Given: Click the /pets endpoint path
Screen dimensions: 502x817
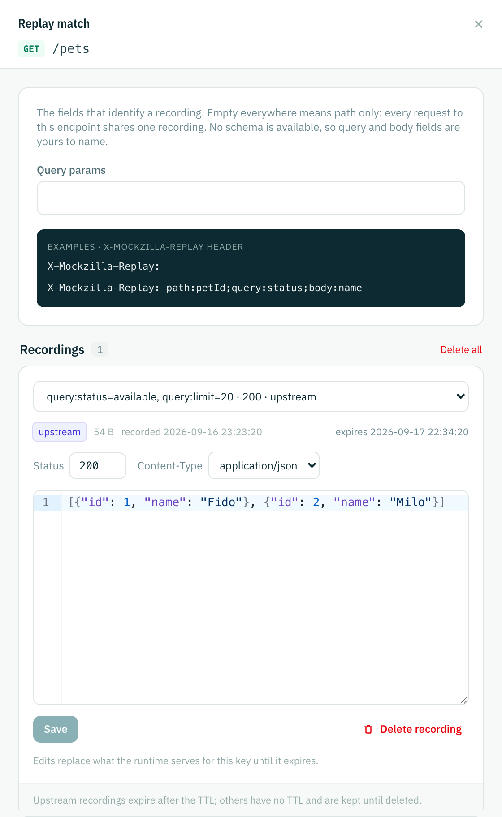Looking at the screenshot, I should (x=71, y=49).
